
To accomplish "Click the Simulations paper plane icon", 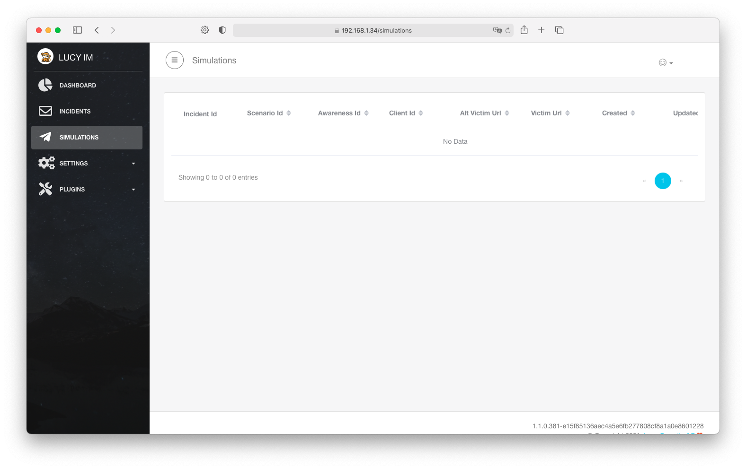I will pos(45,137).
